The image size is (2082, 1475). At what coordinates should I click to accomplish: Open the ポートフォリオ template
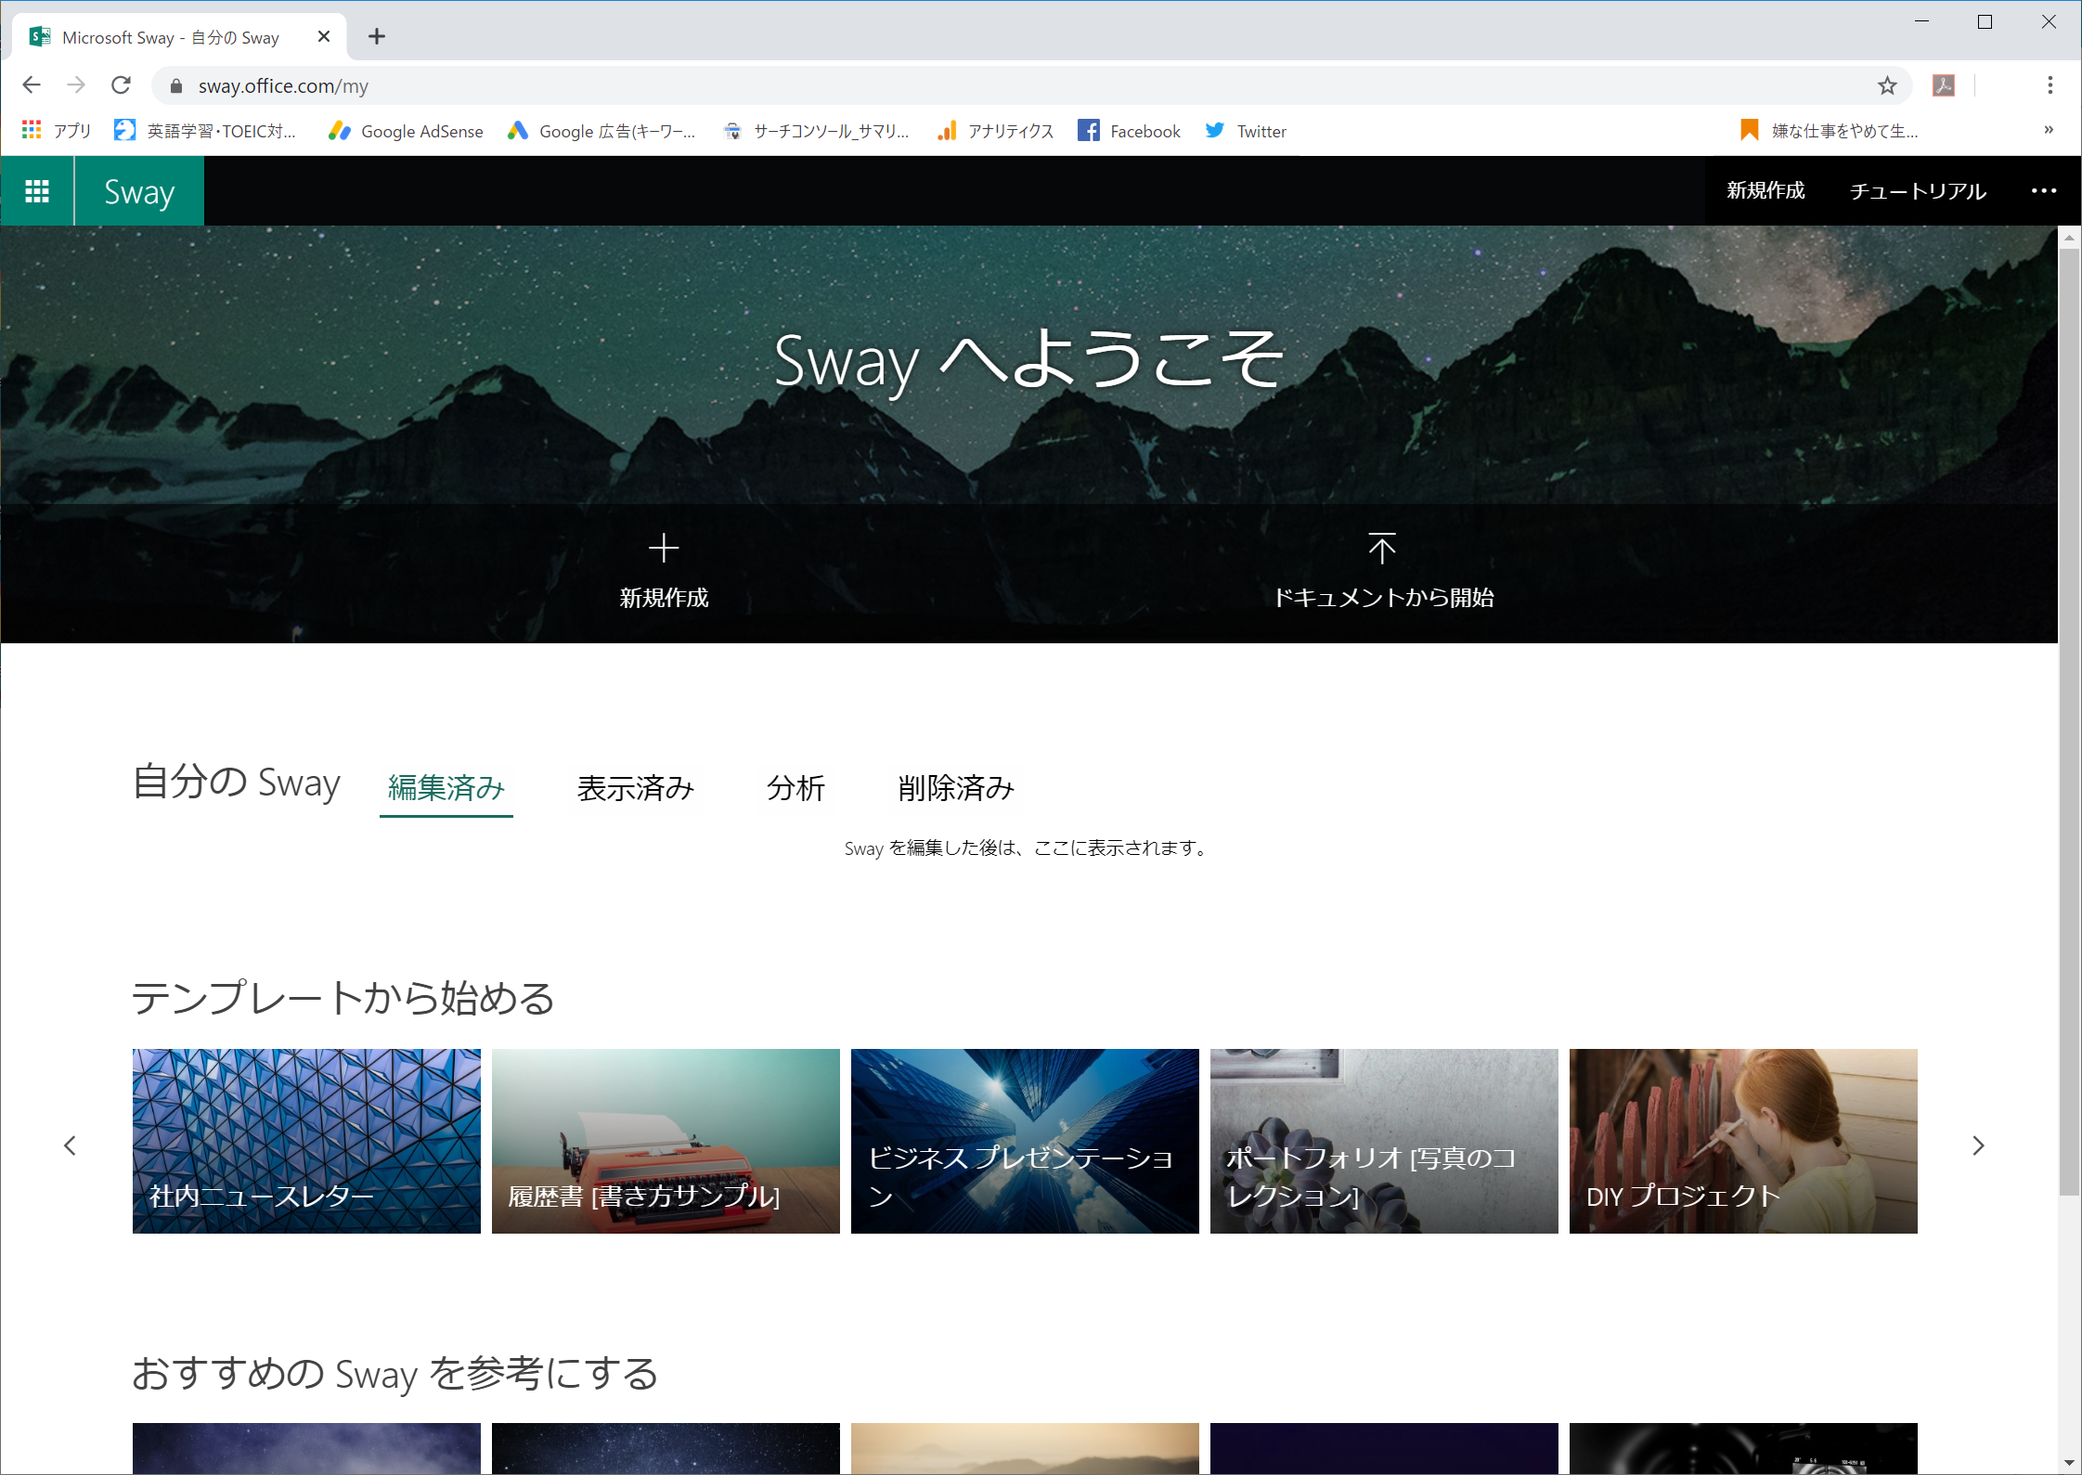(x=1384, y=1141)
